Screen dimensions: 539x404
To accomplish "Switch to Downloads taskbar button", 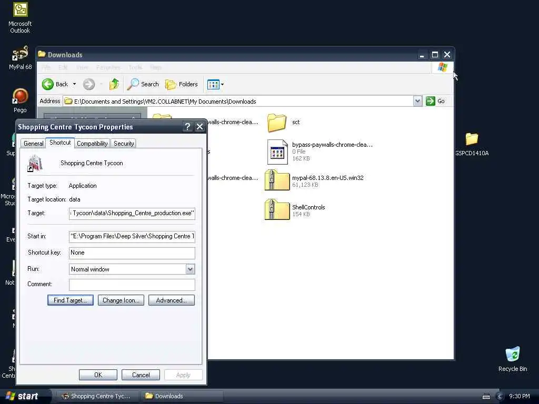I will (182, 396).
